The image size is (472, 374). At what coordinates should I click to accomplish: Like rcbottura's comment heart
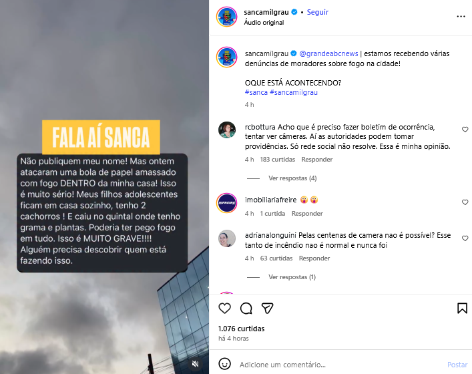(x=465, y=130)
